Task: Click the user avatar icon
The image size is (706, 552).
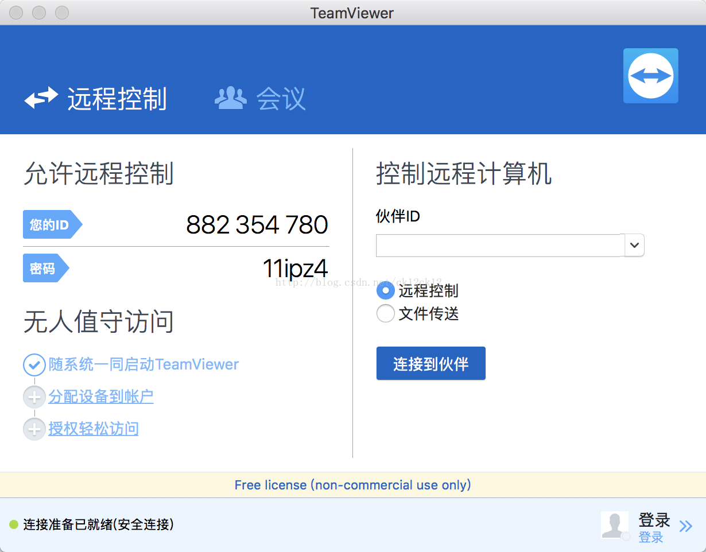Action: [615, 525]
